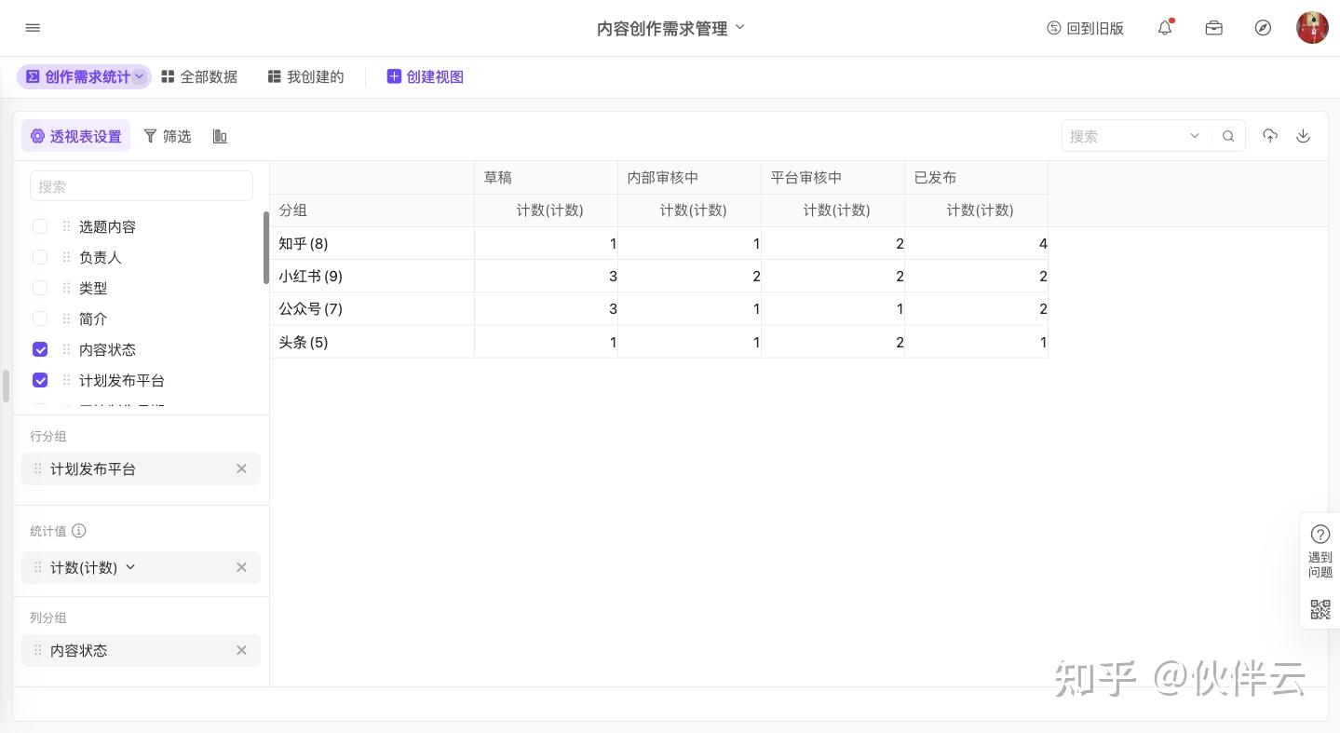Screen dimensions: 1340x733
Task: Open the compass explore icon
Action: tap(1263, 28)
